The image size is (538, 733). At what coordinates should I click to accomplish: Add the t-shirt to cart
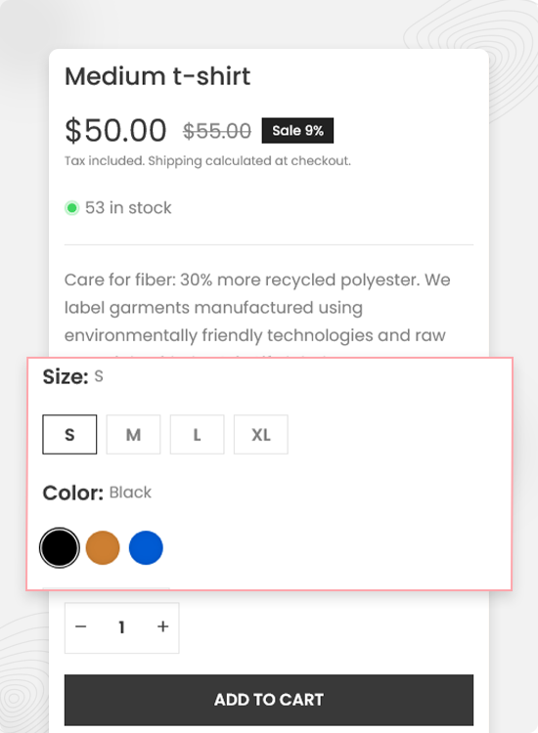[x=269, y=700]
